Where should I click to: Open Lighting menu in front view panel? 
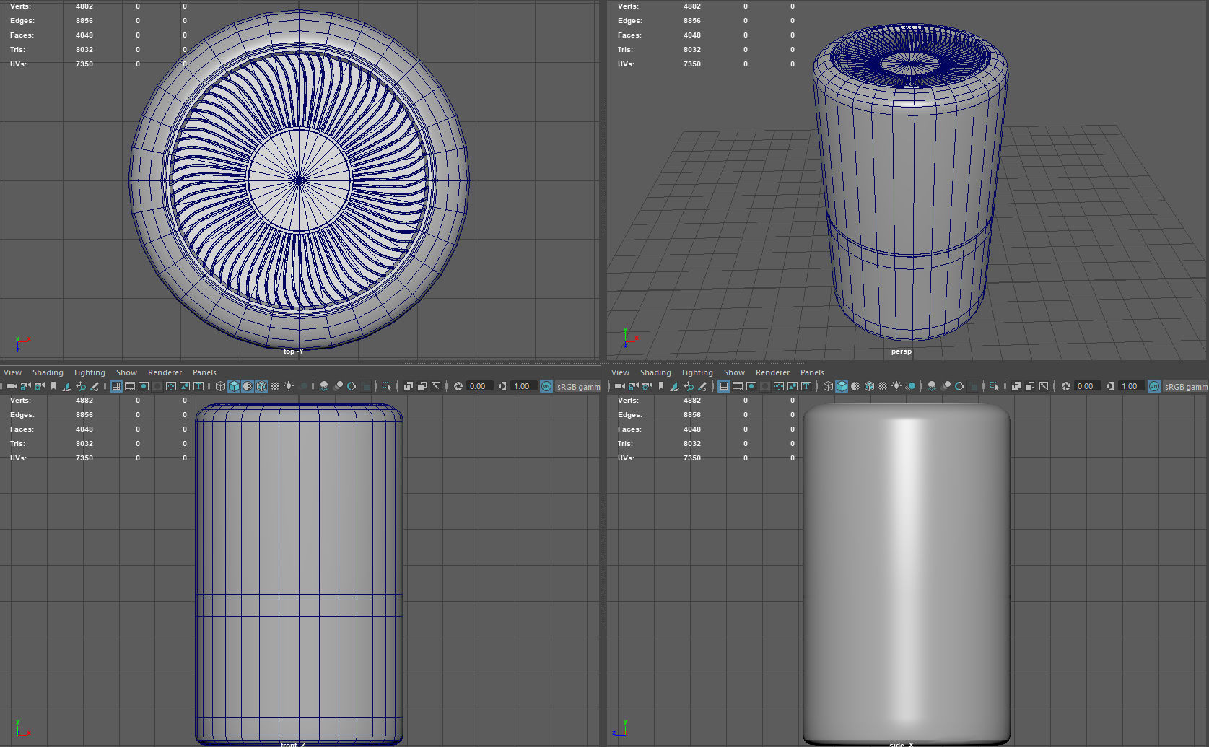pyautogui.click(x=90, y=372)
